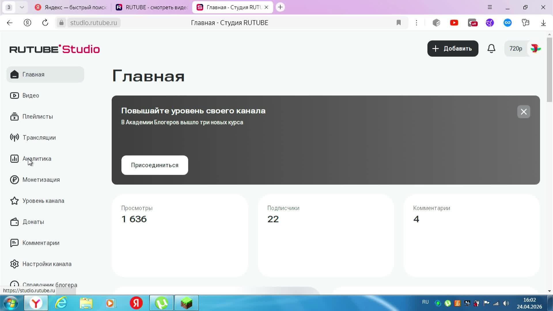Open the Монетизация section
553x311 pixels.
pyautogui.click(x=41, y=179)
